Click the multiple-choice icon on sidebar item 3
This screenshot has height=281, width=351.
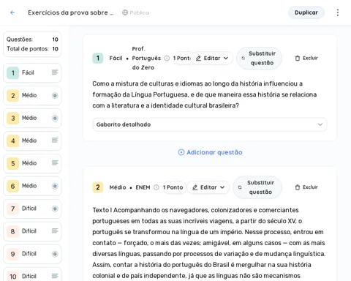click(x=55, y=118)
